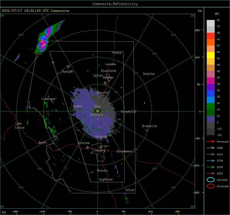Viewport: 230px width, 215px height.
Task: Click the yellow diamond marker by RockyMH
Action: 68,67
